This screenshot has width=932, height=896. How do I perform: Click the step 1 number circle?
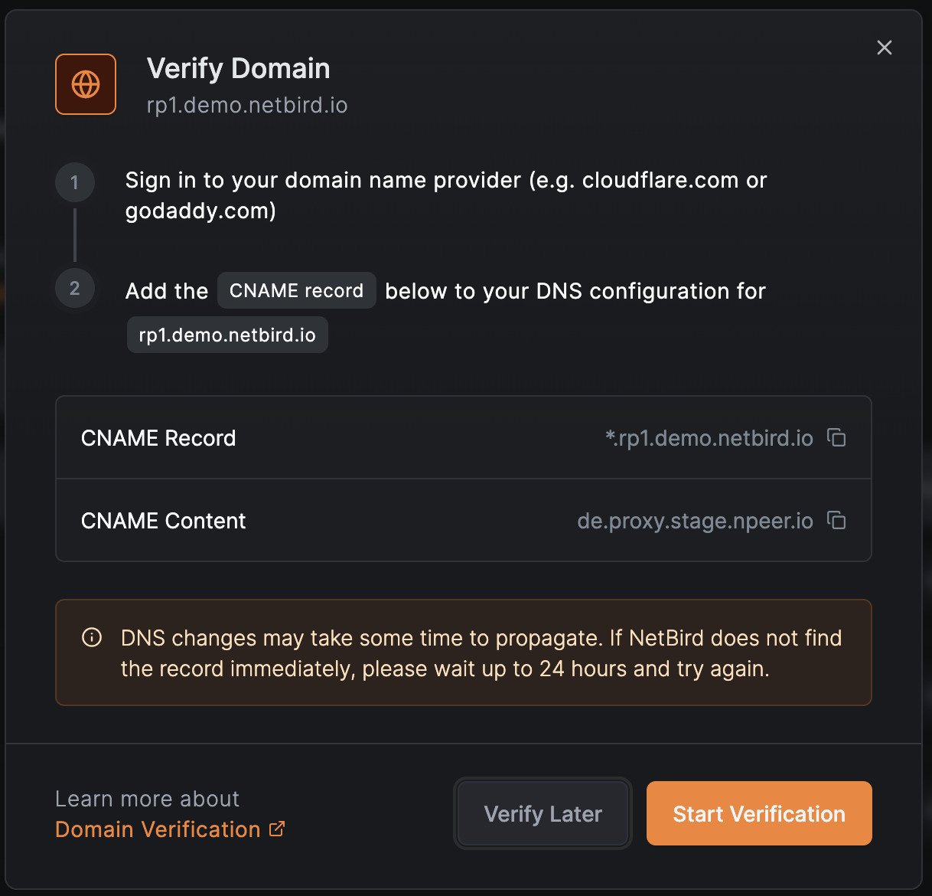click(74, 182)
